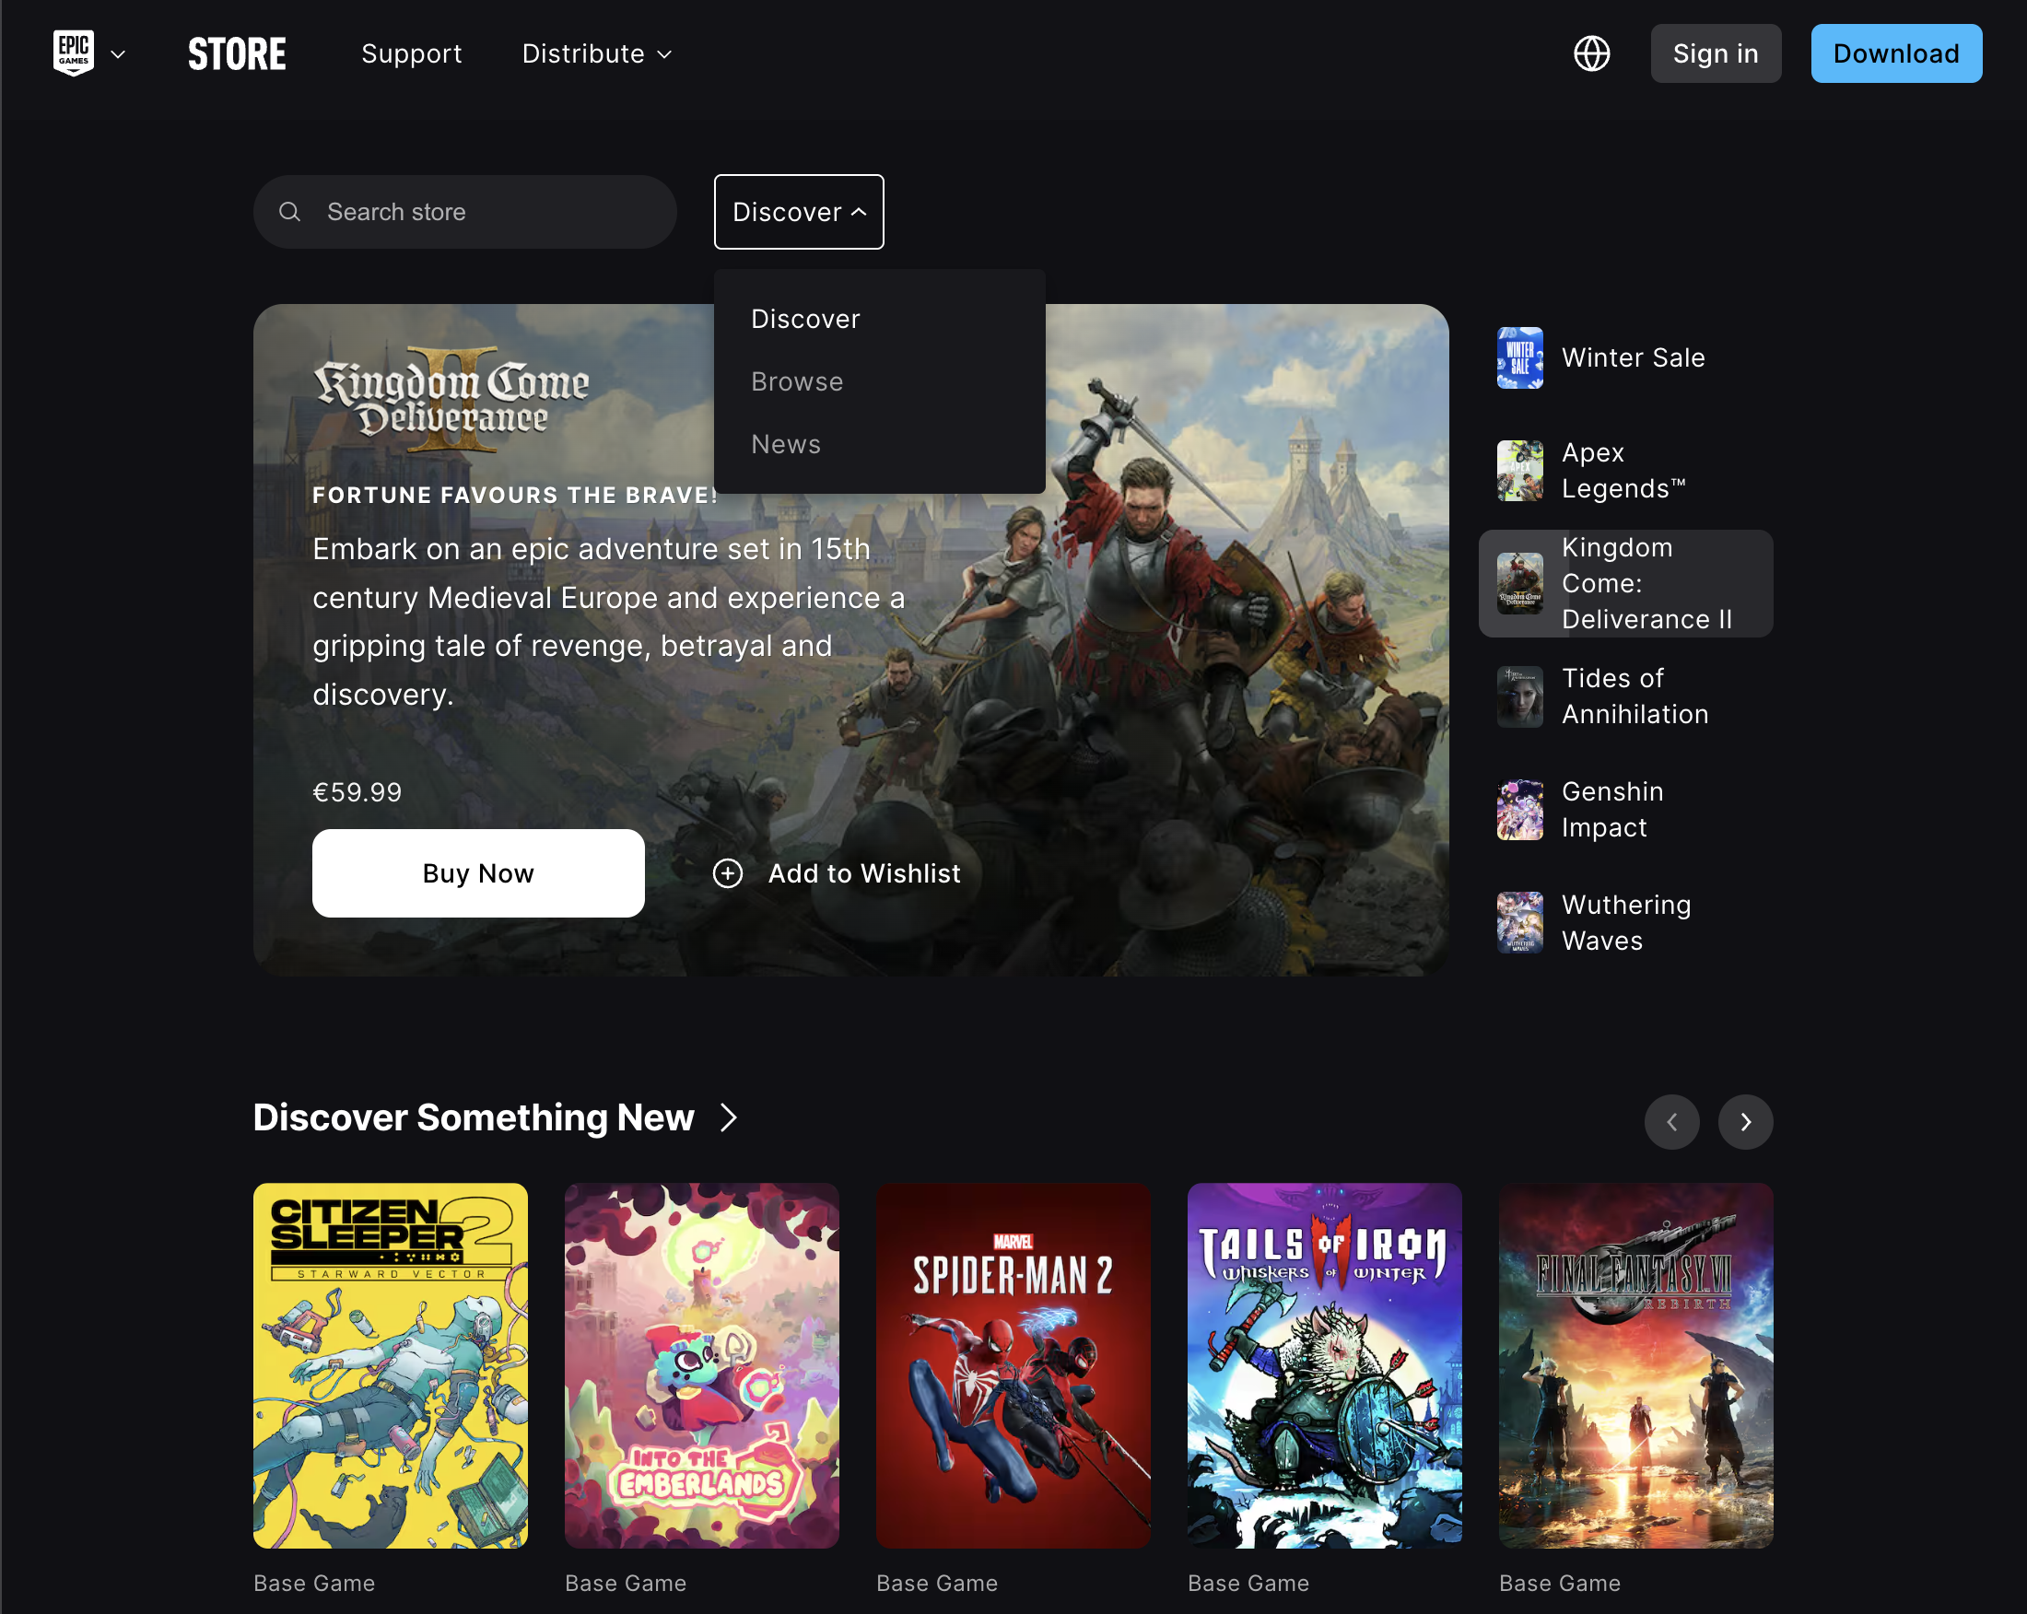
Task: Click the blue Download button
Action: tap(1895, 53)
